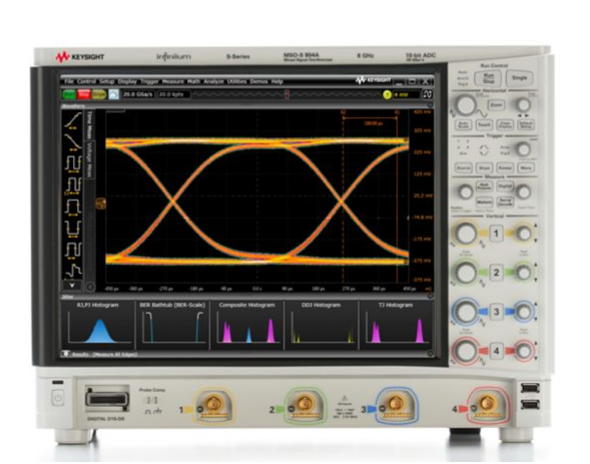This screenshot has height=464, width=590.
Task: Toggle channel 2 with the green 2 button
Action: tap(495, 274)
